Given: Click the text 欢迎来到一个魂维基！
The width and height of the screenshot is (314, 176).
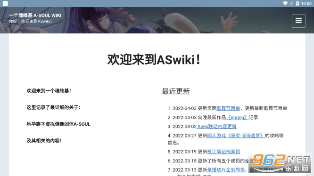Looking at the screenshot, I should point(49,91).
